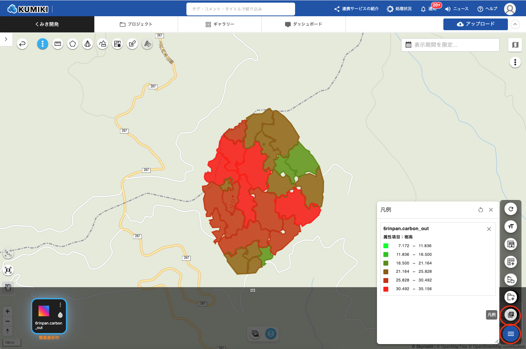
Task: Select the polygon area measurement tool
Action: click(72, 44)
